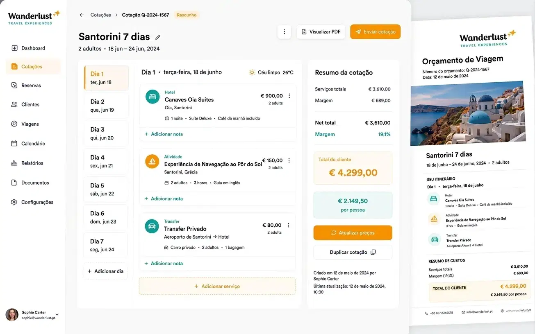Click the Dashboard sidebar icon
This screenshot has height=334, width=535.
click(14, 48)
